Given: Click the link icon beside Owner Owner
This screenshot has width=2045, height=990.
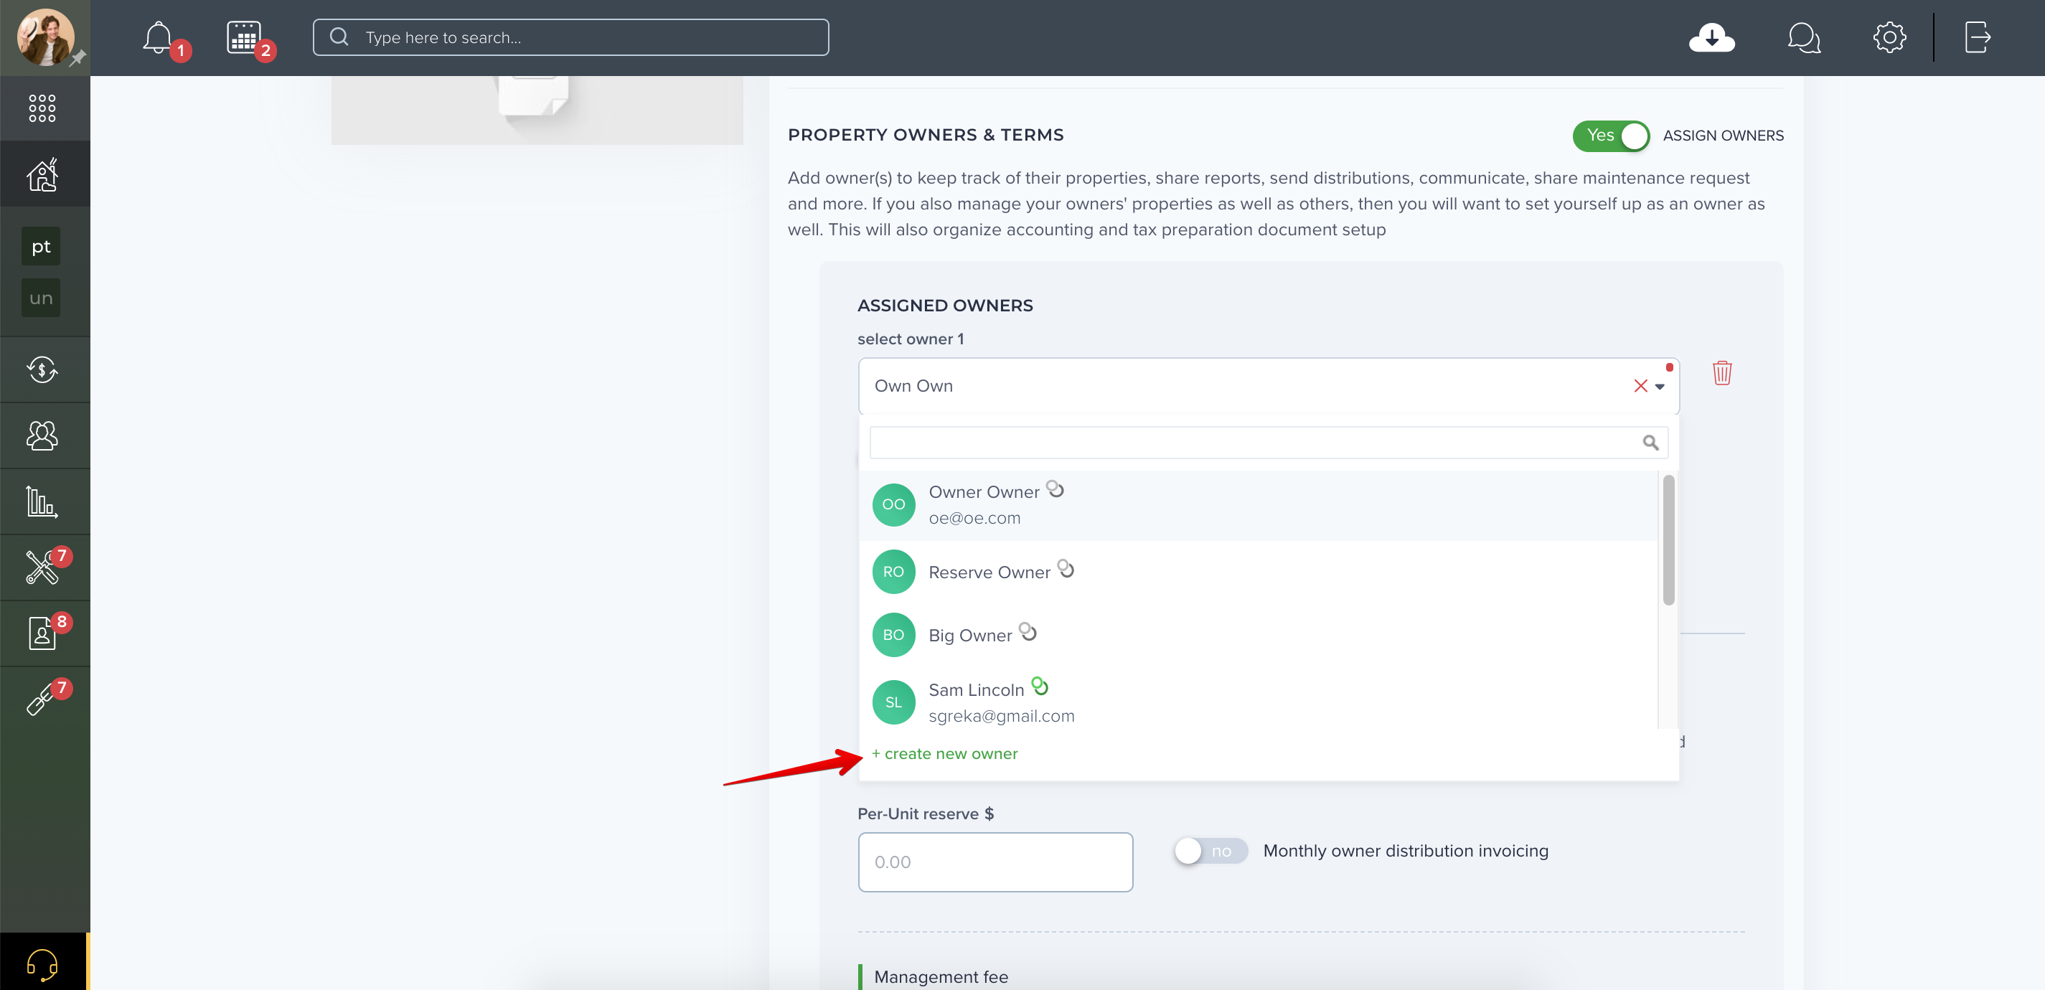Looking at the screenshot, I should [x=1055, y=489].
